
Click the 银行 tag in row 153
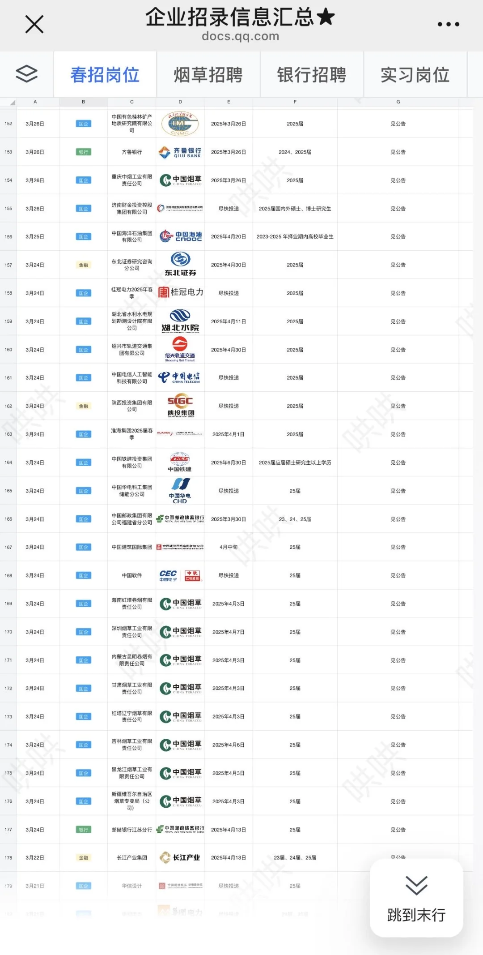(x=83, y=152)
